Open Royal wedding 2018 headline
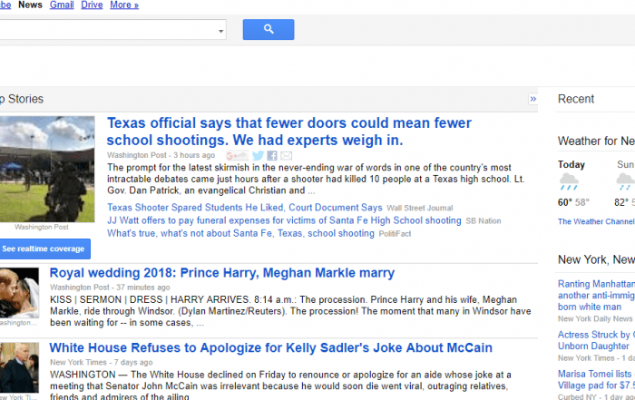 (221, 273)
